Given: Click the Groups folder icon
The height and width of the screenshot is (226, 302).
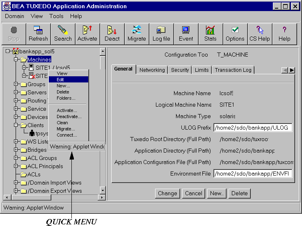Looking at the screenshot, I should click(24, 84).
